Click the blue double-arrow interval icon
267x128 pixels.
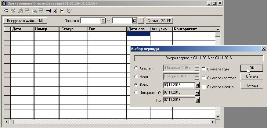48,11
